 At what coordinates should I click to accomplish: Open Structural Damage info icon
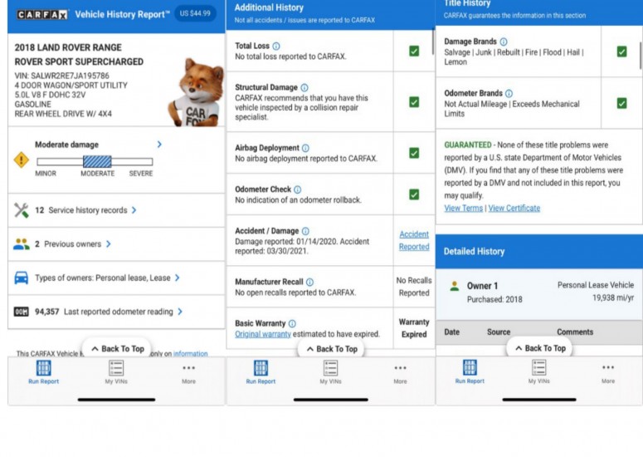[x=304, y=87]
